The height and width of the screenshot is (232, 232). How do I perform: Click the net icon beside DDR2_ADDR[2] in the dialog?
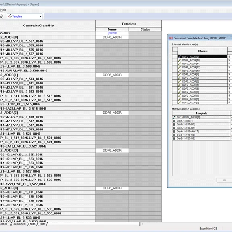point(180,78)
